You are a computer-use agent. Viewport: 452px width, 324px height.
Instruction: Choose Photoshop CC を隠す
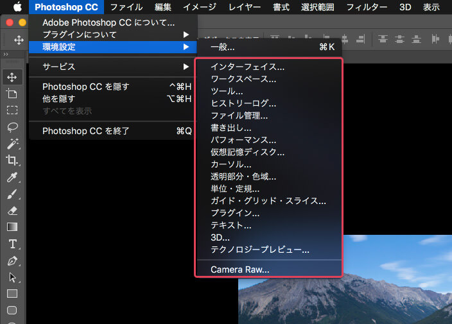[113, 87]
